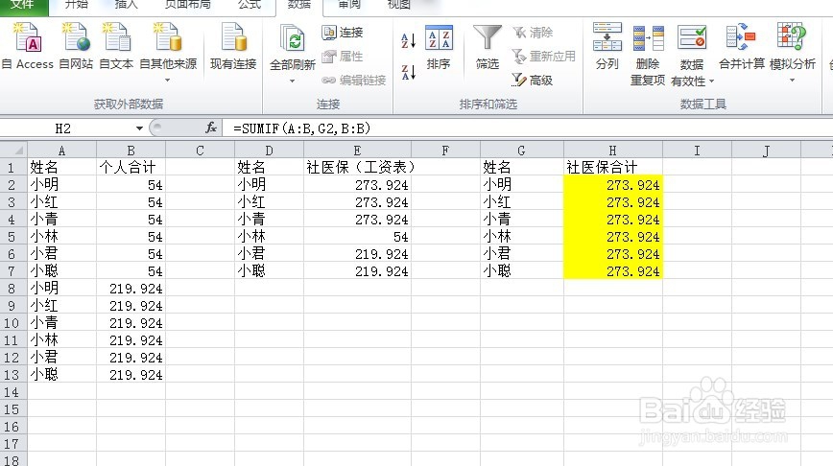Select column B header
The width and height of the screenshot is (833, 466).
point(131,151)
